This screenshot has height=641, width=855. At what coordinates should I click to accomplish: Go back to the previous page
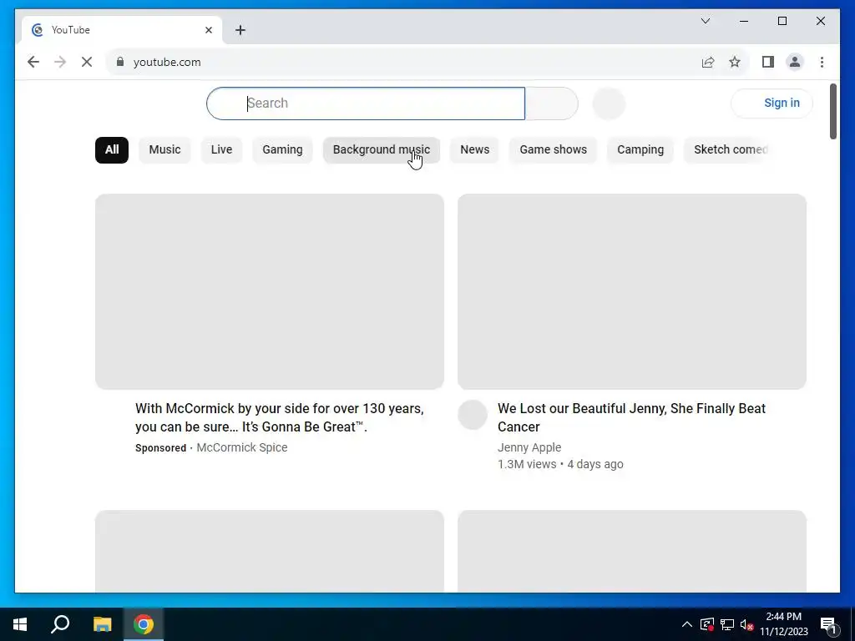coord(33,62)
